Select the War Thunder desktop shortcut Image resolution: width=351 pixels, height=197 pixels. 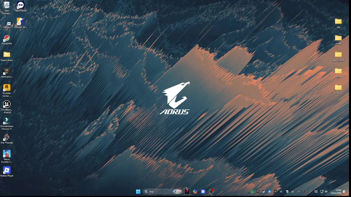pos(7,139)
